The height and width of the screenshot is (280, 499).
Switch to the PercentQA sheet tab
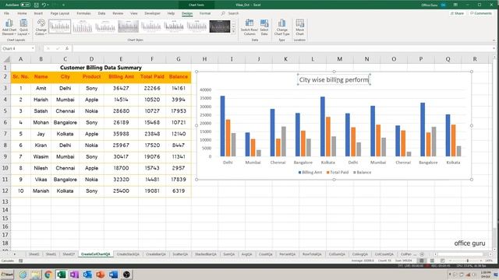point(287,254)
